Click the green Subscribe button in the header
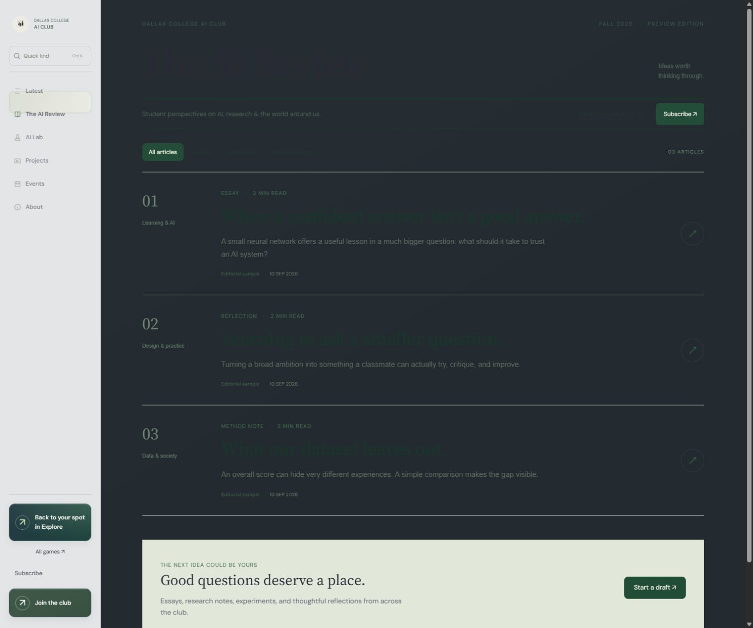This screenshot has width=753, height=628. (x=680, y=114)
